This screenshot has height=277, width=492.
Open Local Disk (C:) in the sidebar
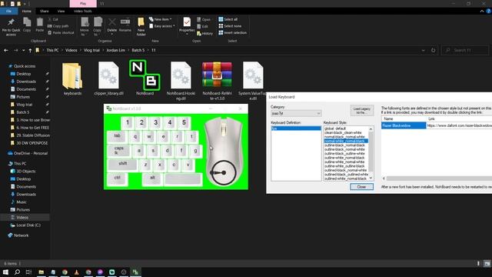tap(28, 225)
